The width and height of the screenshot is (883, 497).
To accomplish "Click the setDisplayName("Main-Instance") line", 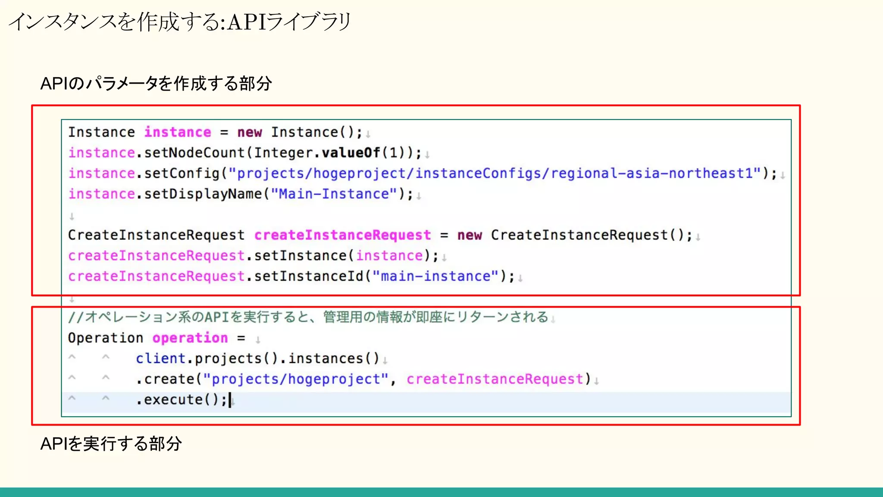I will [240, 194].
